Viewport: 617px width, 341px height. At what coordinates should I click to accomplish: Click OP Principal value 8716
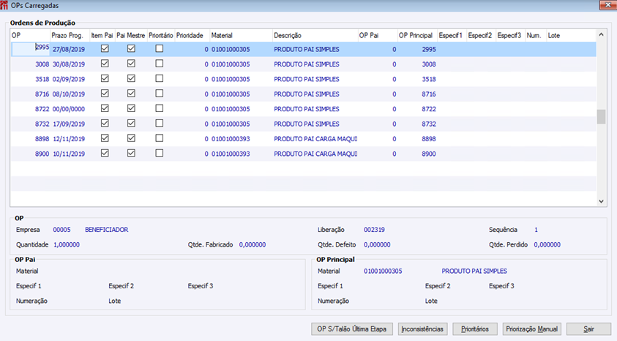429,94
